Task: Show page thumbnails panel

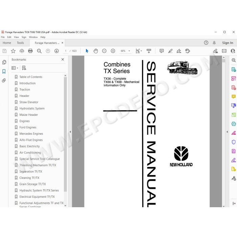Action: 4,62
